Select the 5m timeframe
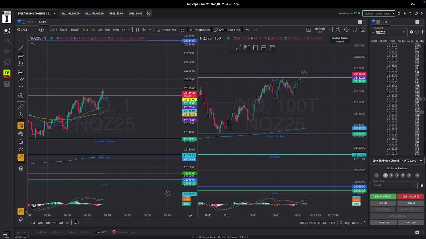 107,30
